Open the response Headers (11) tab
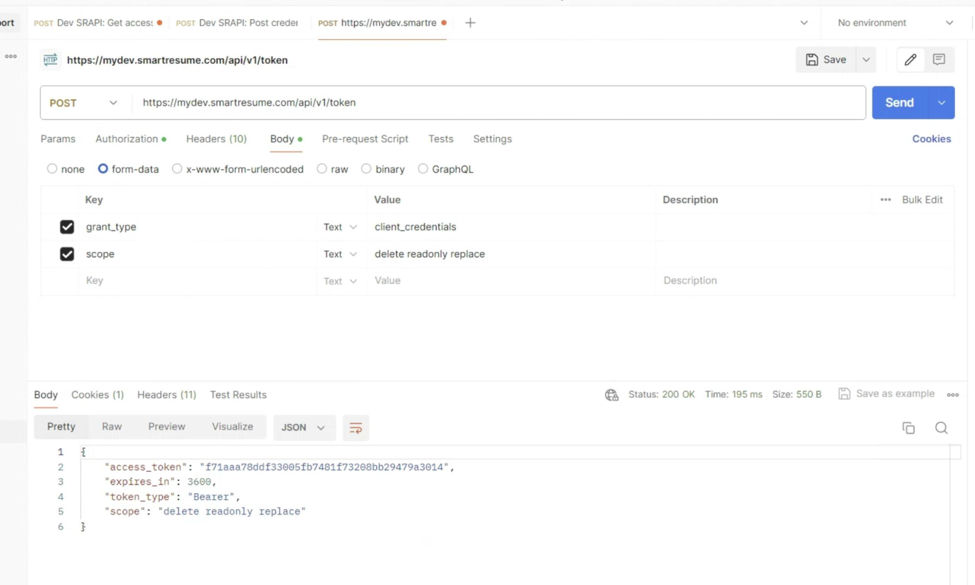Image resolution: width=975 pixels, height=585 pixels. 166,395
